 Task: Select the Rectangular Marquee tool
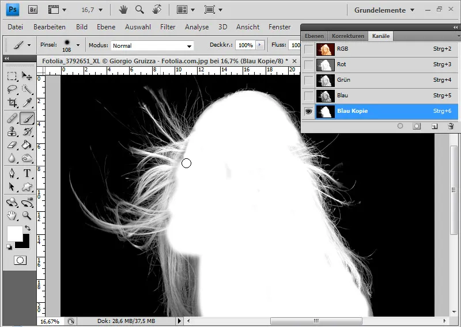coord(12,76)
